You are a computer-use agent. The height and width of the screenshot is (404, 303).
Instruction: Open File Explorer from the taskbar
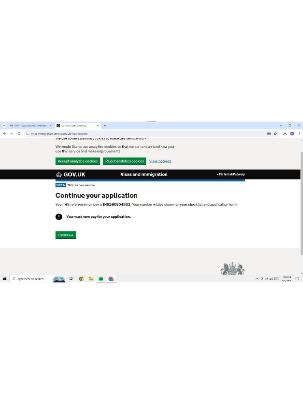coord(91,279)
